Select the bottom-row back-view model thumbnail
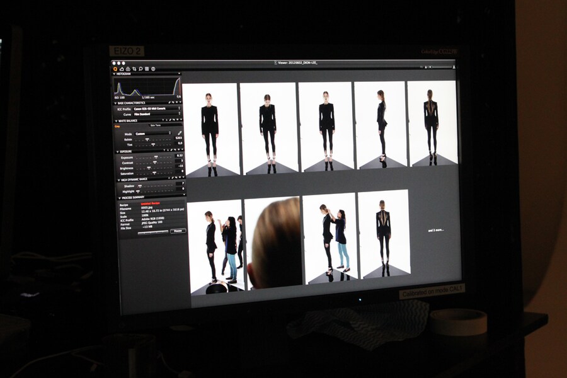 (x=384, y=234)
